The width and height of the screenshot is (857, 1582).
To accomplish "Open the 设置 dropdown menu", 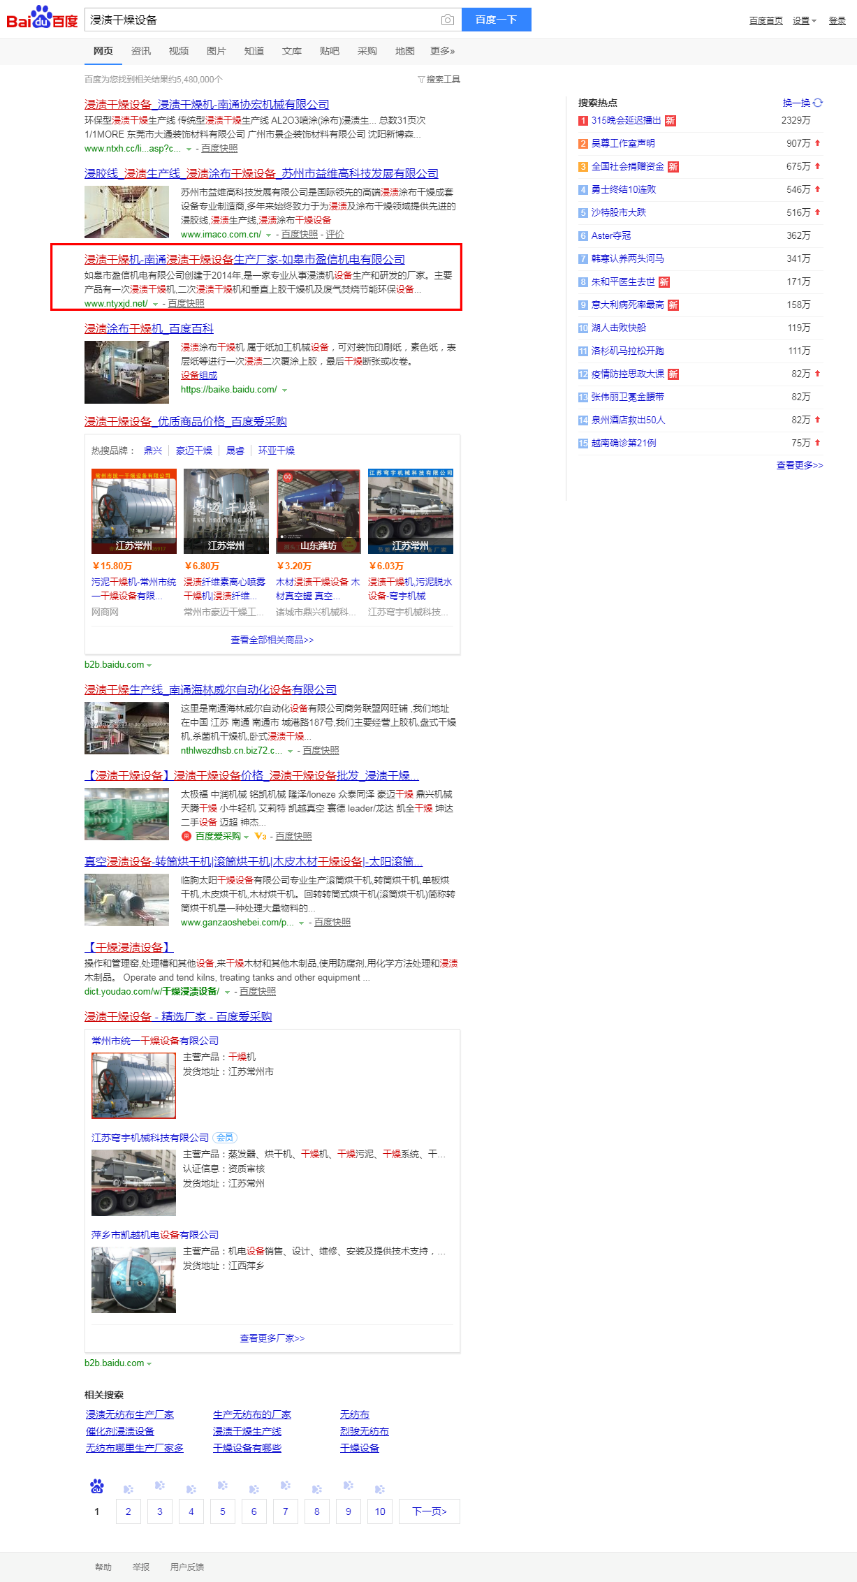I will [x=805, y=21].
